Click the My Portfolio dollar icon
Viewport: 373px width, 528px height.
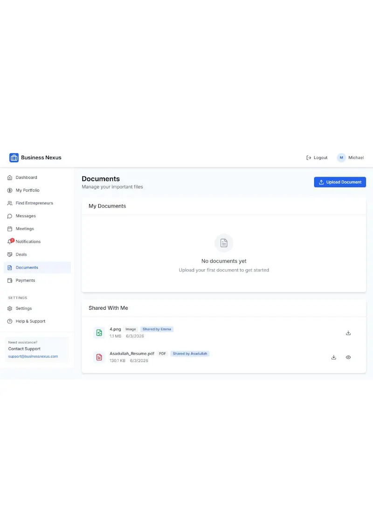(10, 190)
